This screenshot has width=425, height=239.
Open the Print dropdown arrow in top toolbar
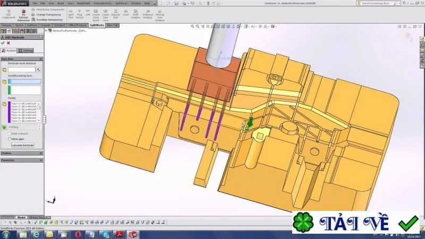(188, 3)
